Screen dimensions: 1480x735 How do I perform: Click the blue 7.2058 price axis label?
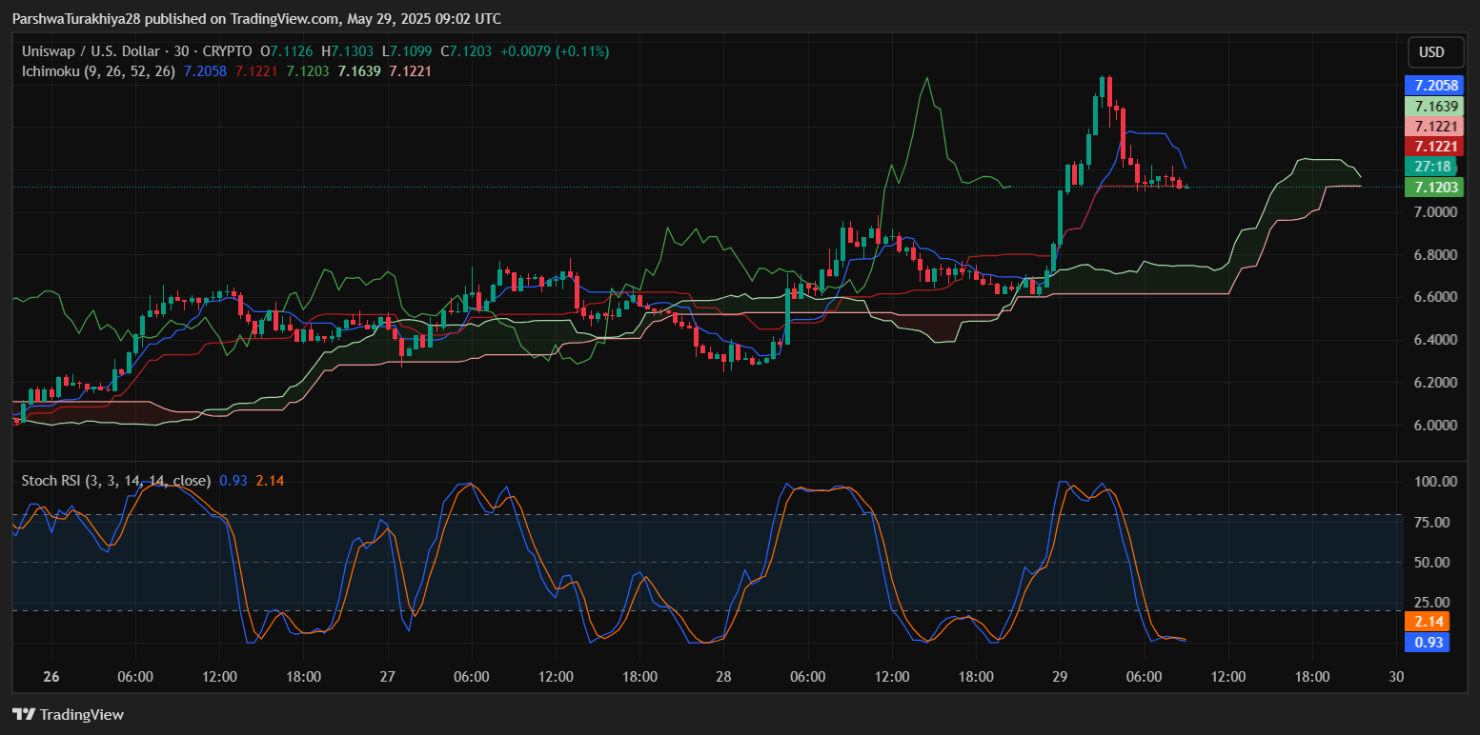tap(1436, 85)
